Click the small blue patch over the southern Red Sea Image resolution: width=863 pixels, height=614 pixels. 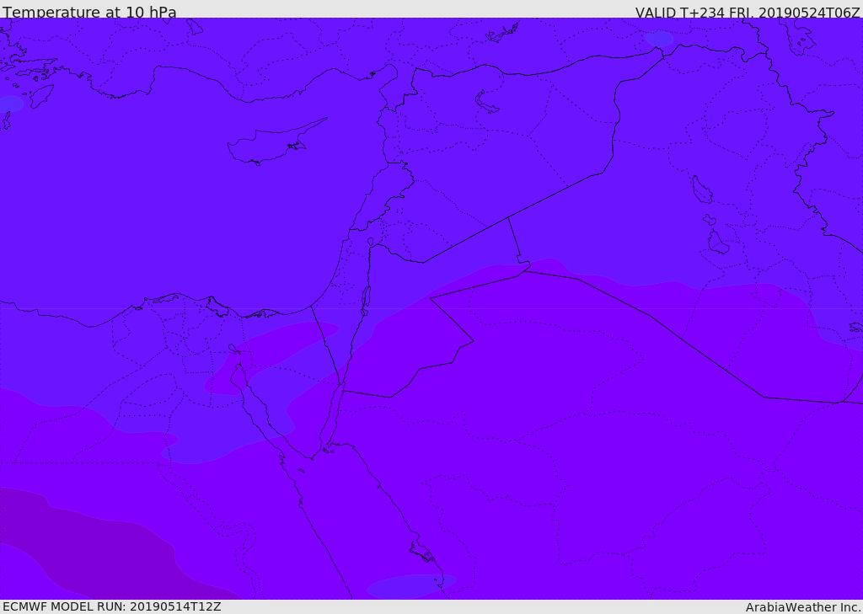[x=411, y=586]
